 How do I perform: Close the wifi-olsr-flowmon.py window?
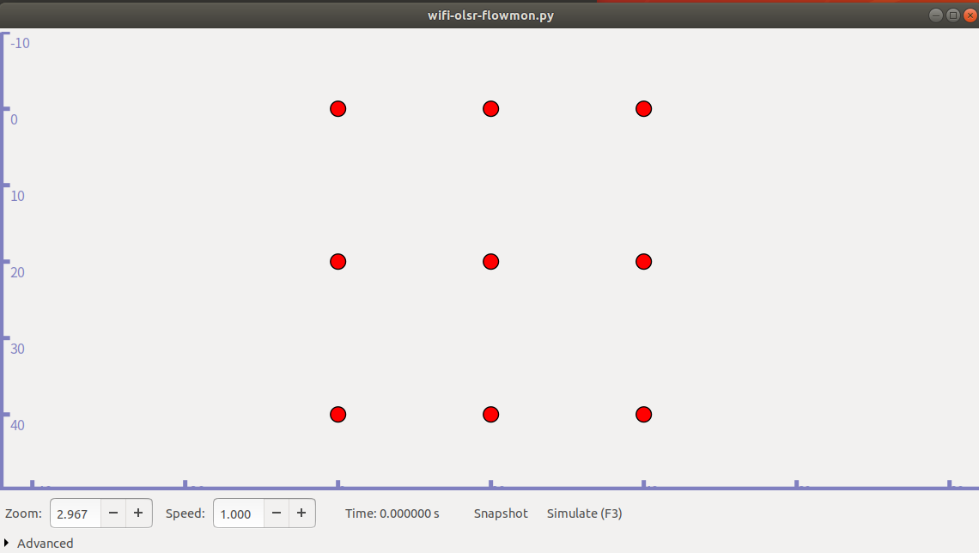coord(970,15)
